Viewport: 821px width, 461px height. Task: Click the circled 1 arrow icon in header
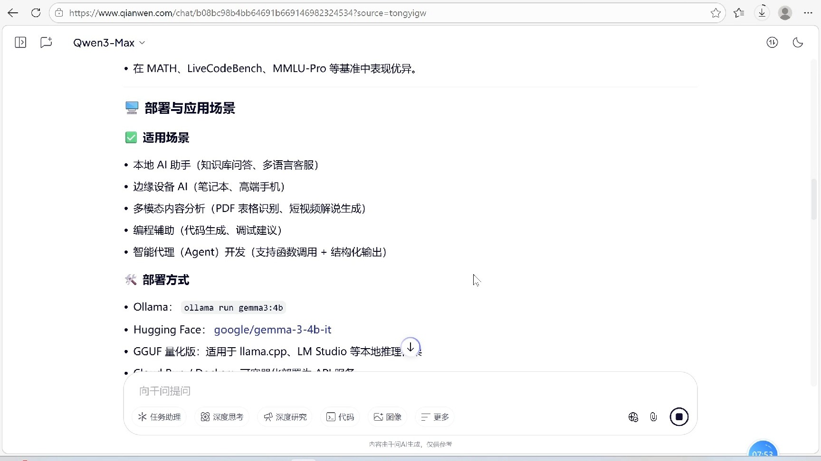772,43
